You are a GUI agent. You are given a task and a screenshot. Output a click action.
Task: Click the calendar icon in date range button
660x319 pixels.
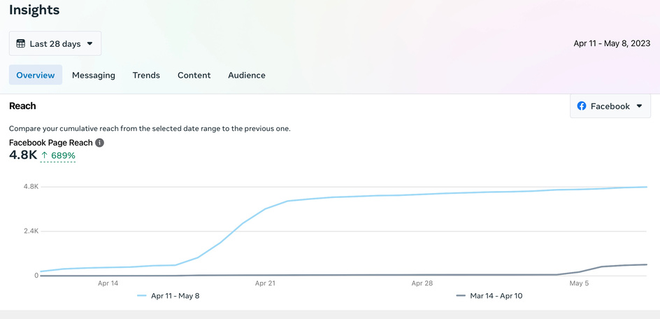click(x=21, y=43)
